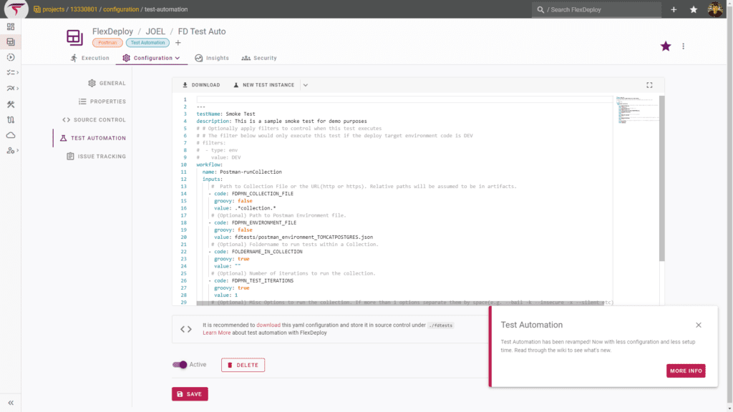This screenshot has height=412, width=733.
Task: Open the branch icon in the left sidebar
Action: (11, 119)
